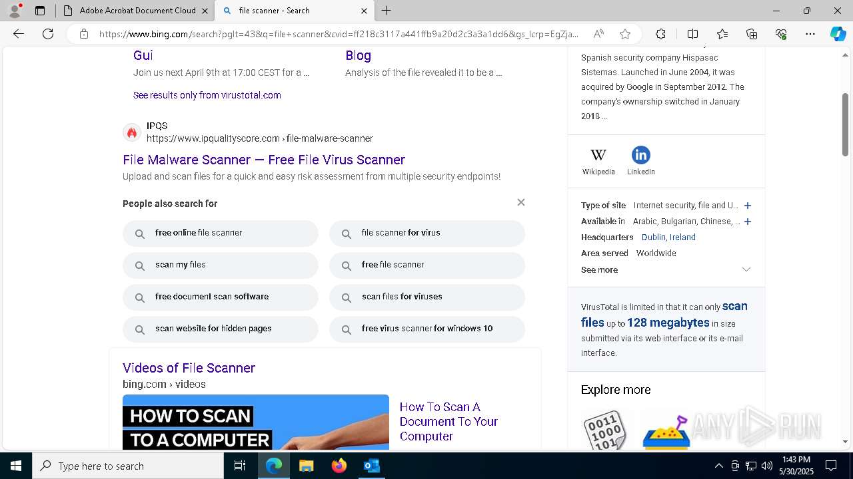The width and height of the screenshot is (853, 479).
Task: Open the Extensions puzzle icon
Action: pyautogui.click(x=660, y=34)
